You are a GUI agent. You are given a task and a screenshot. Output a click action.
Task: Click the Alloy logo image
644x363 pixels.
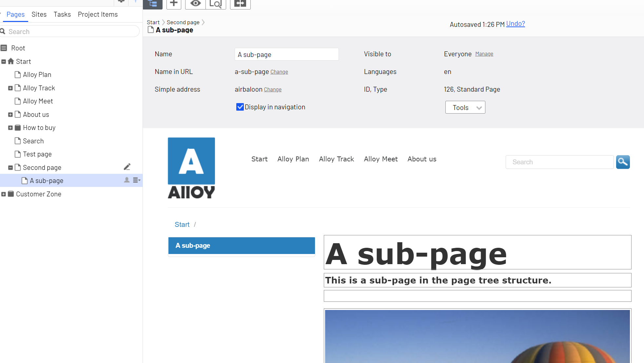tap(191, 168)
